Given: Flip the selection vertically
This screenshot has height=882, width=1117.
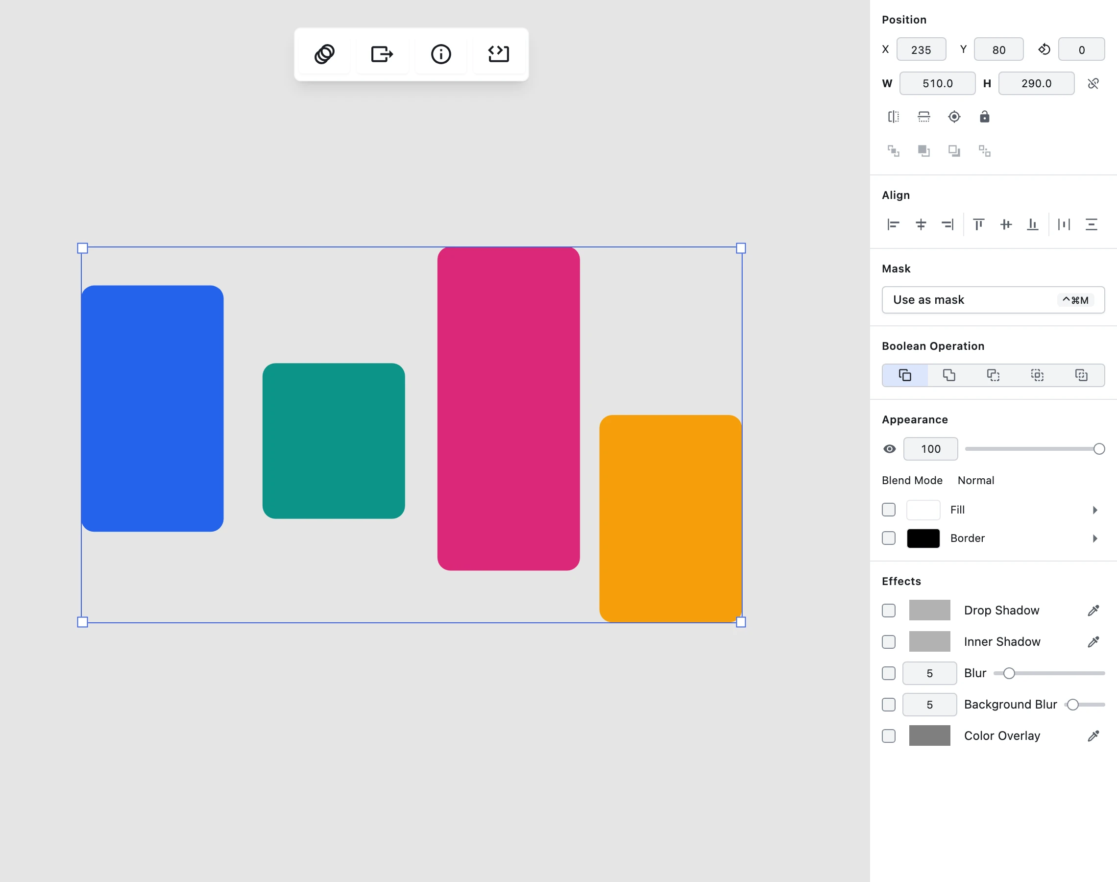Looking at the screenshot, I should click(924, 117).
